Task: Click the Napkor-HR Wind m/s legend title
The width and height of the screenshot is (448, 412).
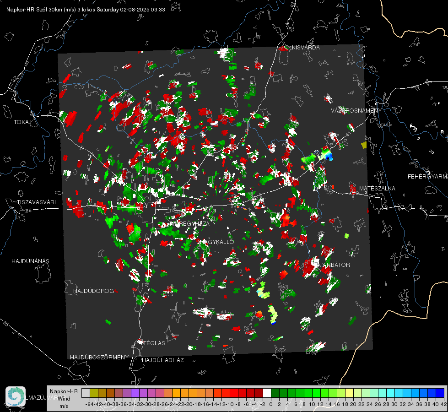Action: 64,399
